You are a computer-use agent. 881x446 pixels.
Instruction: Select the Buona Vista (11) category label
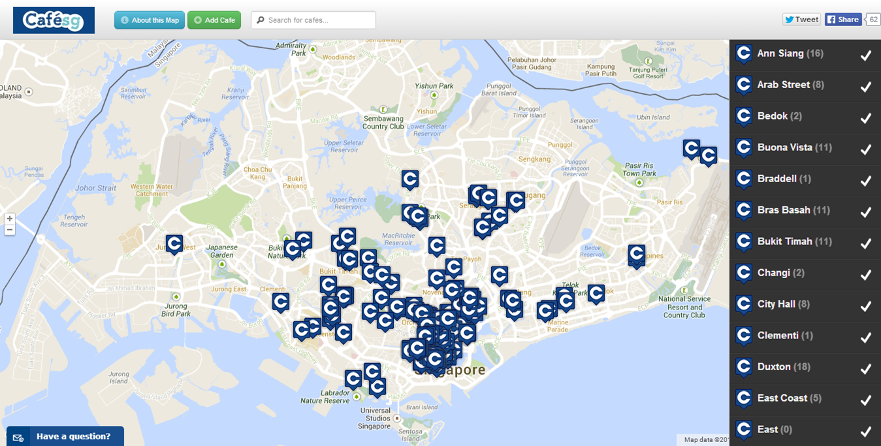tap(794, 148)
